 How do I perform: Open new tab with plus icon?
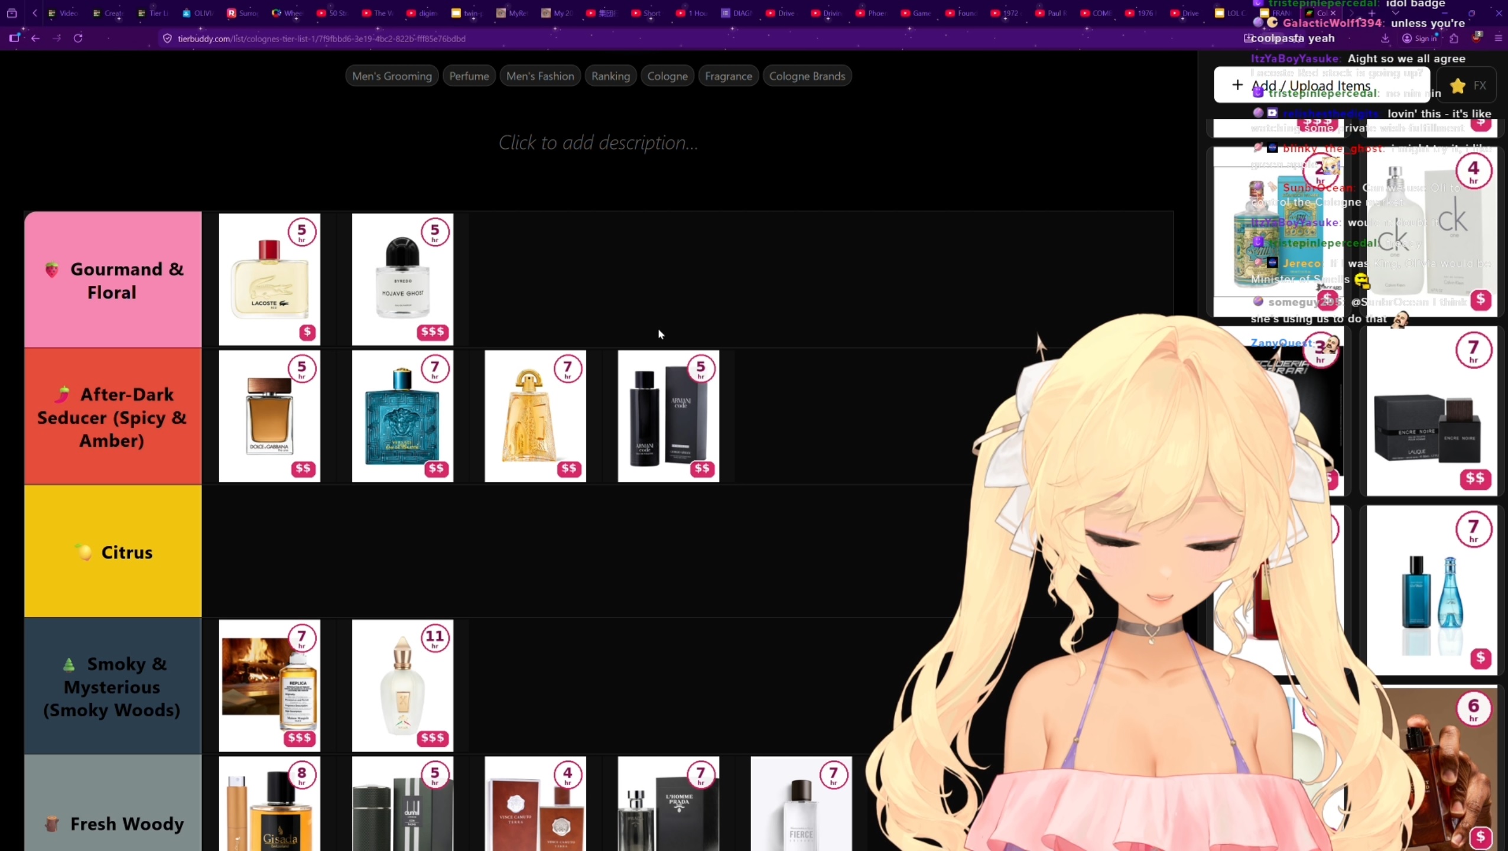tap(1372, 13)
